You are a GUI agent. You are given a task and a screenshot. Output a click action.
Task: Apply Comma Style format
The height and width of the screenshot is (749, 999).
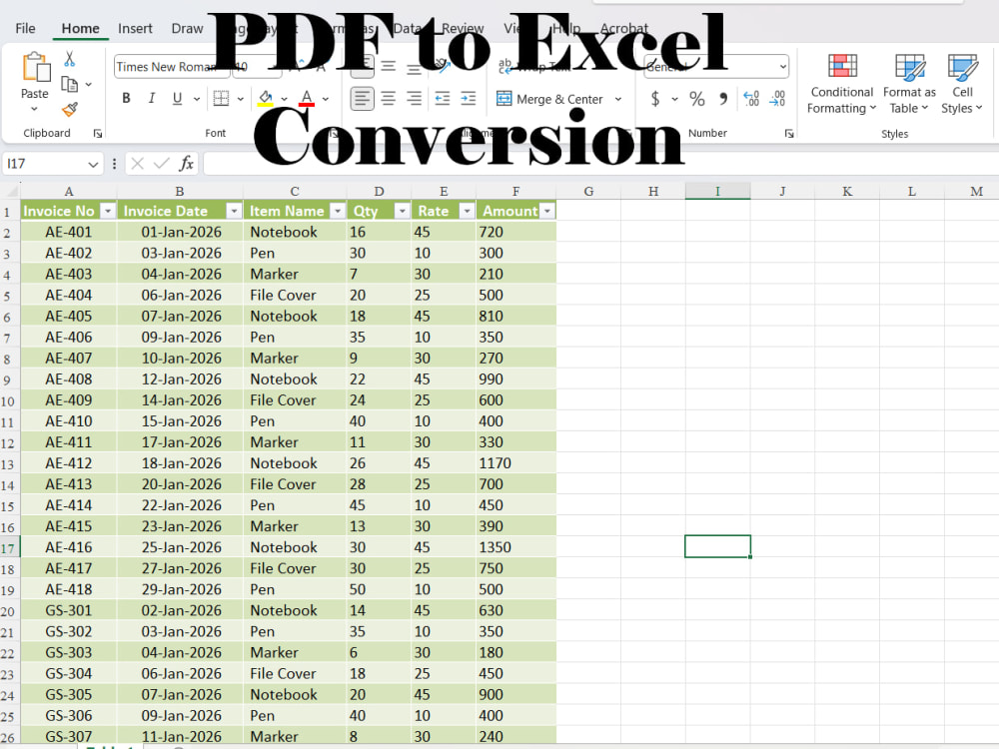click(x=723, y=99)
